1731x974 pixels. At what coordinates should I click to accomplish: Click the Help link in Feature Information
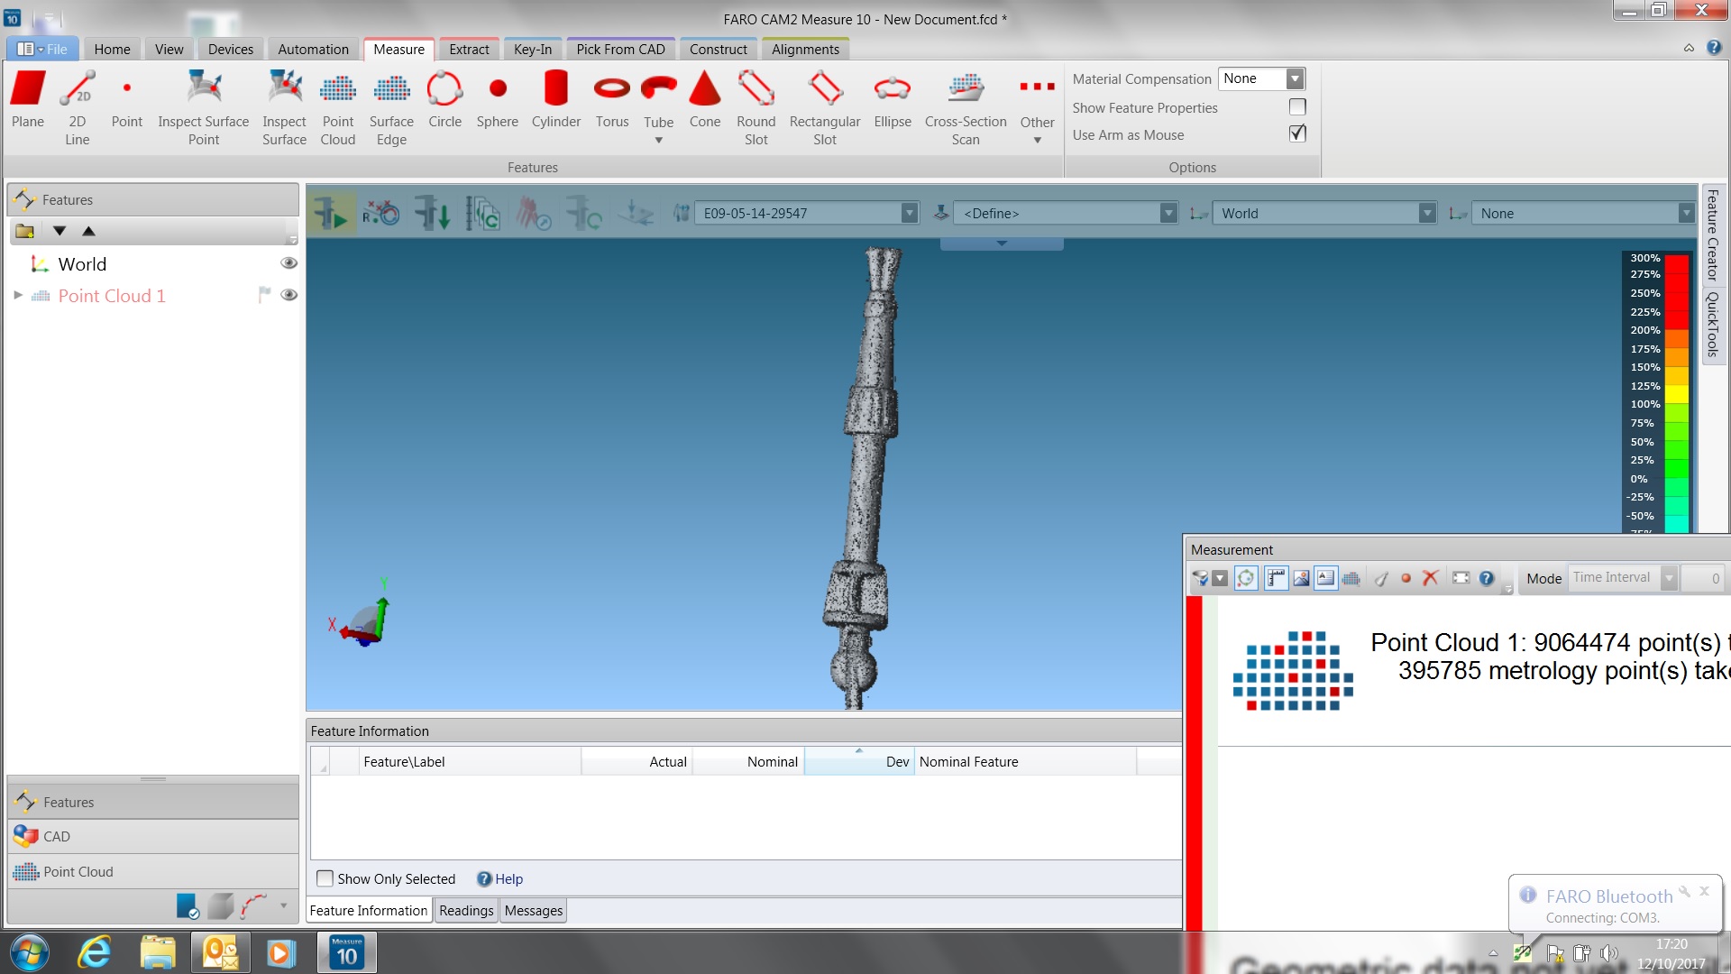coord(508,879)
